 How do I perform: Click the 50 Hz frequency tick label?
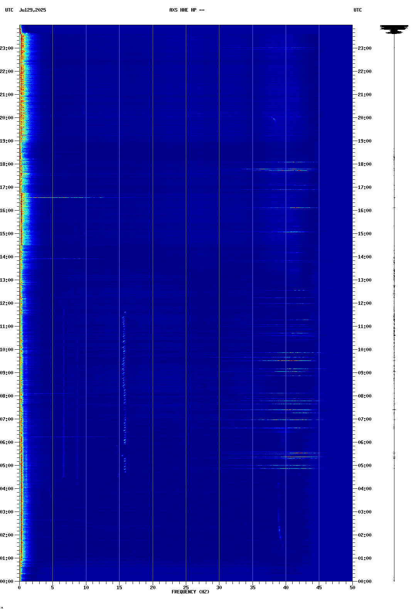click(x=352, y=588)
